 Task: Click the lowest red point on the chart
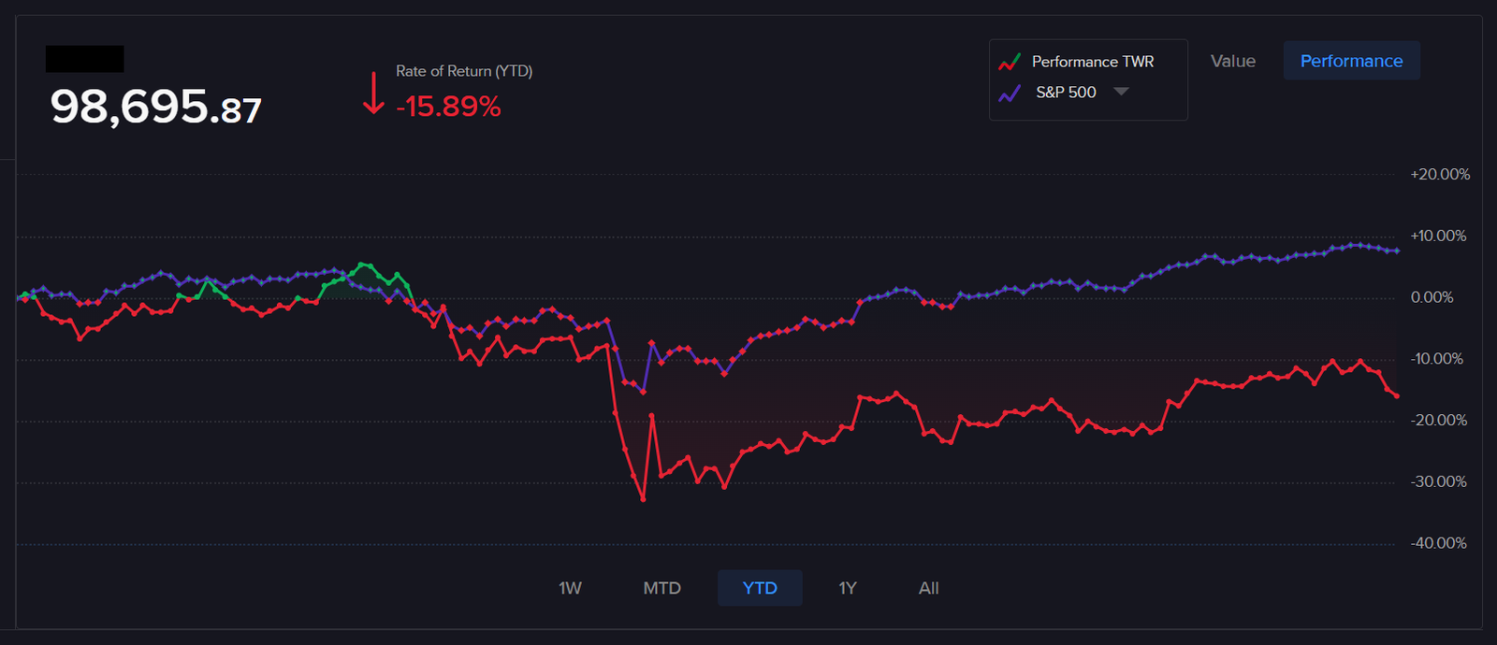click(x=643, y=499)
